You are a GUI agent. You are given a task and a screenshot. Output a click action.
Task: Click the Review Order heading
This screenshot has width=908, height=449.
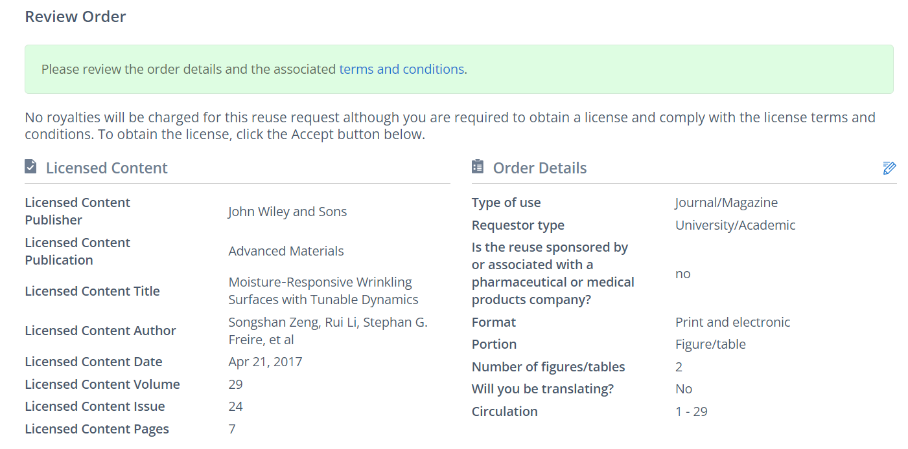[75, 17]
